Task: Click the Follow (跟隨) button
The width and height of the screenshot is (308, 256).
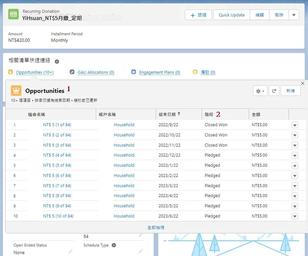Action: [198, 15]
